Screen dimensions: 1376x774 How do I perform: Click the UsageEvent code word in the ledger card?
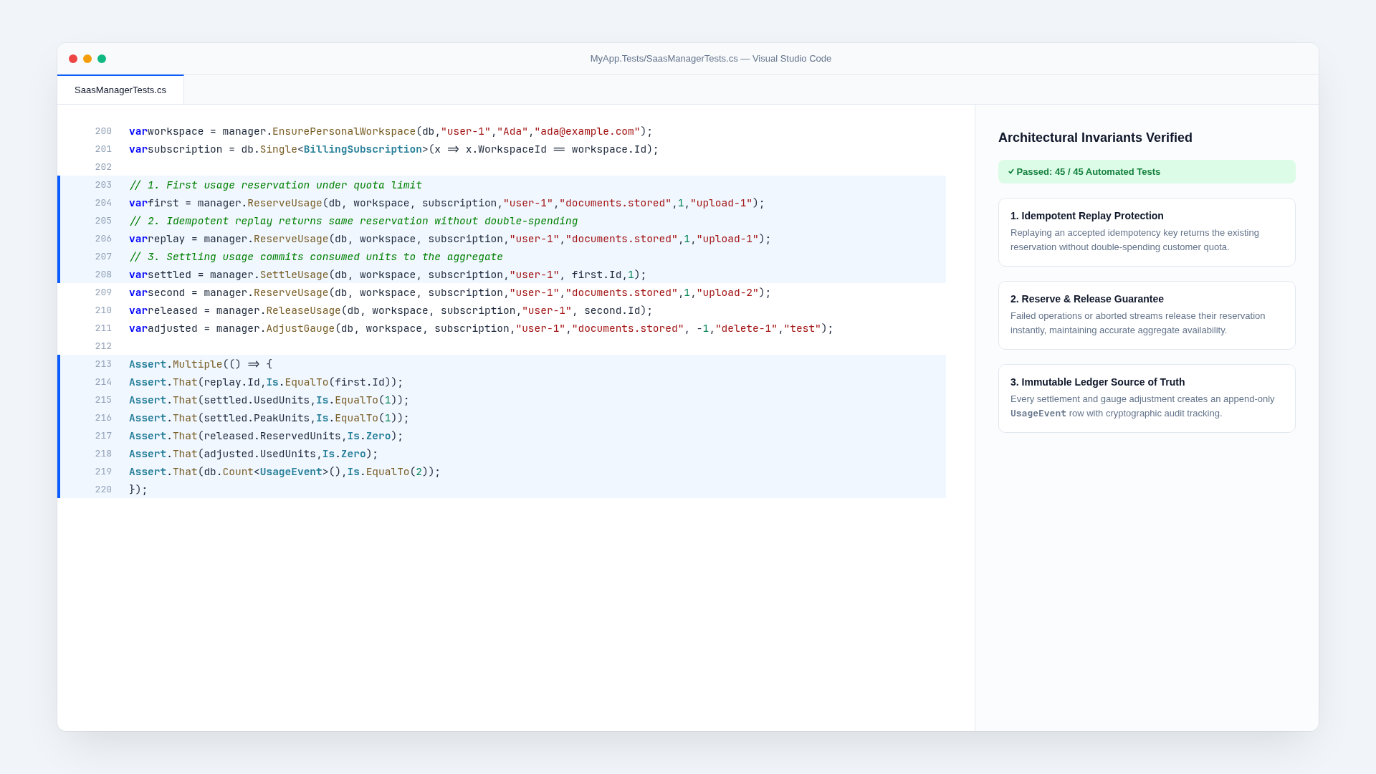coord(1038,414)
